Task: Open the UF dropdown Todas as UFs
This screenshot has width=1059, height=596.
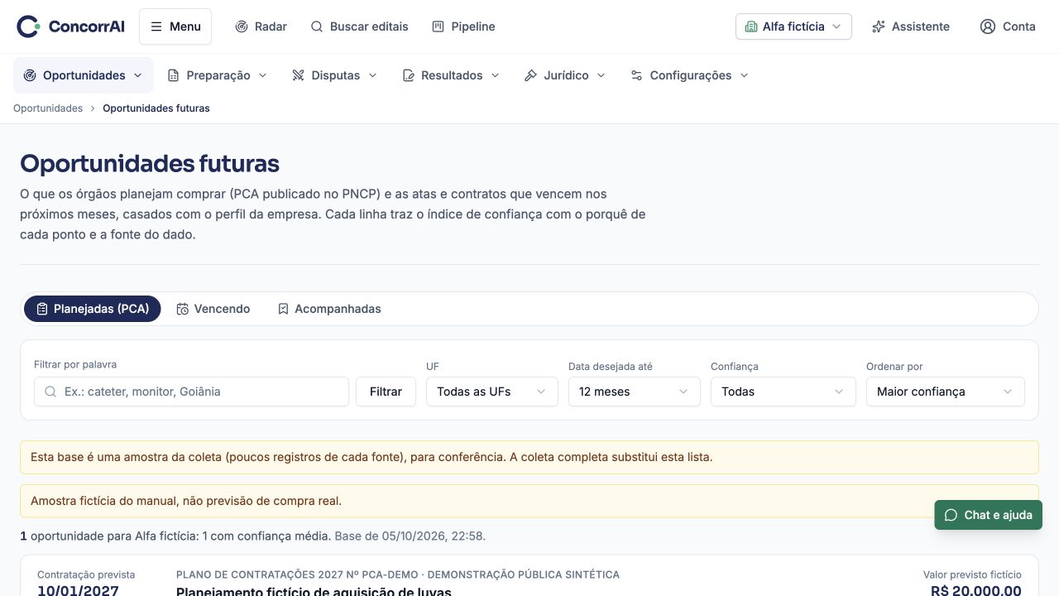Action: coord(492,392)
